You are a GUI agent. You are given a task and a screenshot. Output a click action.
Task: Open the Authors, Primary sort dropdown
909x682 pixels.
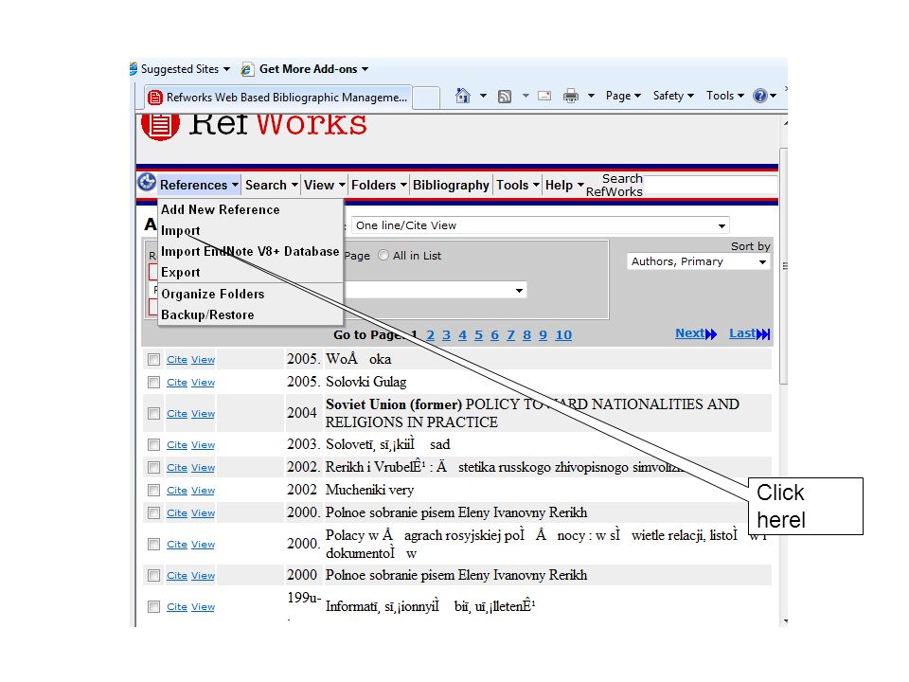pyautogui.click(x=699, y=261)
